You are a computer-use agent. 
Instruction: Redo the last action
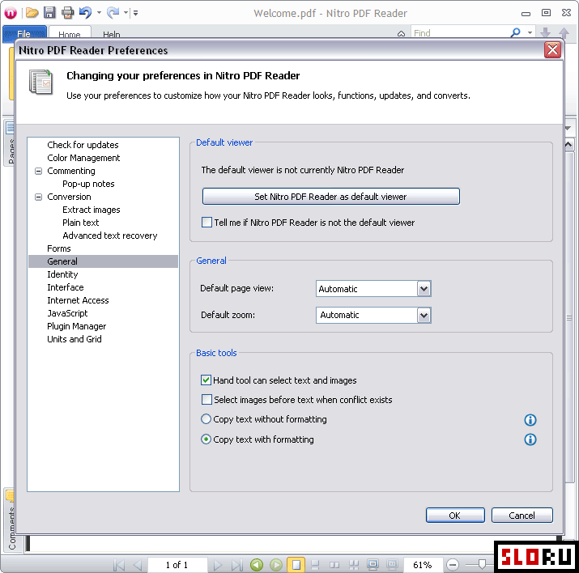pos(113,13)
